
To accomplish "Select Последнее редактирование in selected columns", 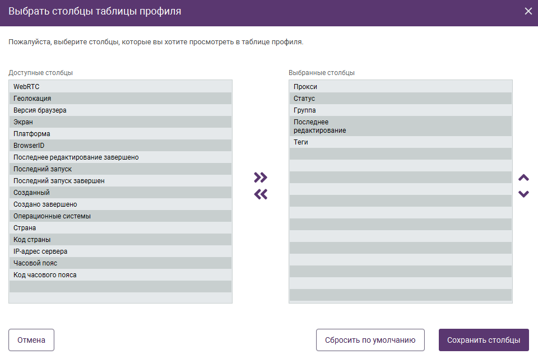I will (400, 126).
